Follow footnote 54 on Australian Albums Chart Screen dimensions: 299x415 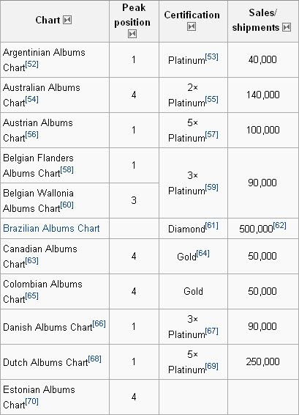[31, 100]
